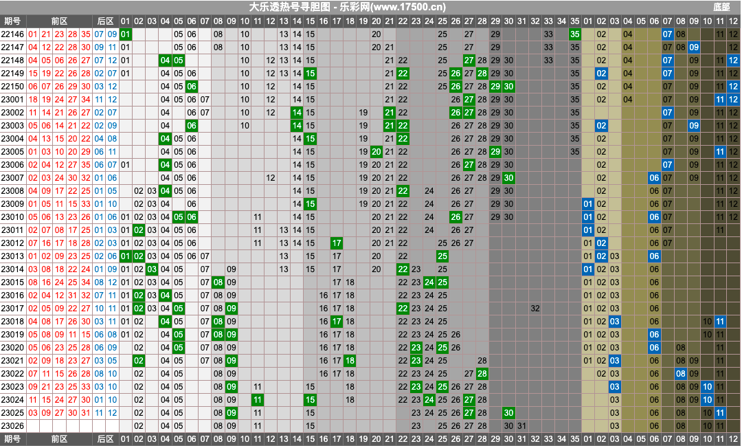Screen dimensions: 742x446
Task: Select blue highlighted 11 in row 23018
Action: pyautogui.click(x=720, y=322)
